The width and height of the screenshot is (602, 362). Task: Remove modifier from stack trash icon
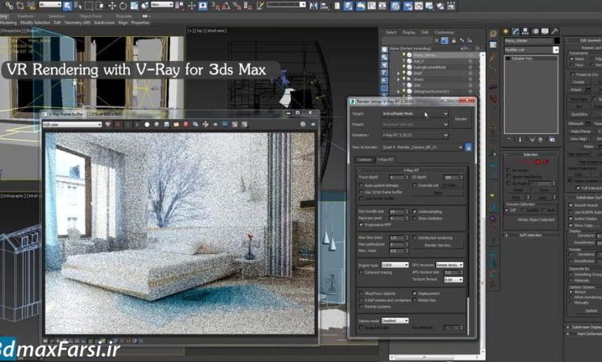point(540,139)
